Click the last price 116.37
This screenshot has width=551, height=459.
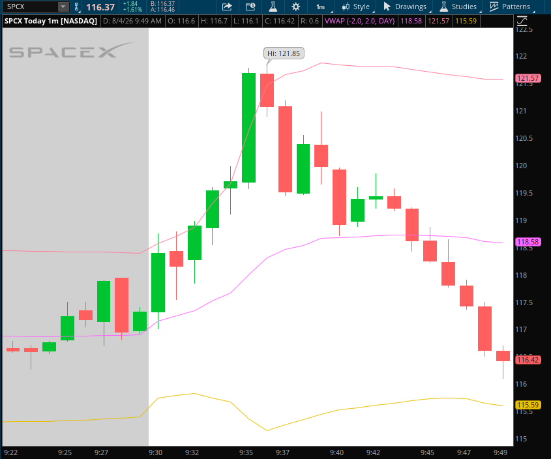(100, 7)
